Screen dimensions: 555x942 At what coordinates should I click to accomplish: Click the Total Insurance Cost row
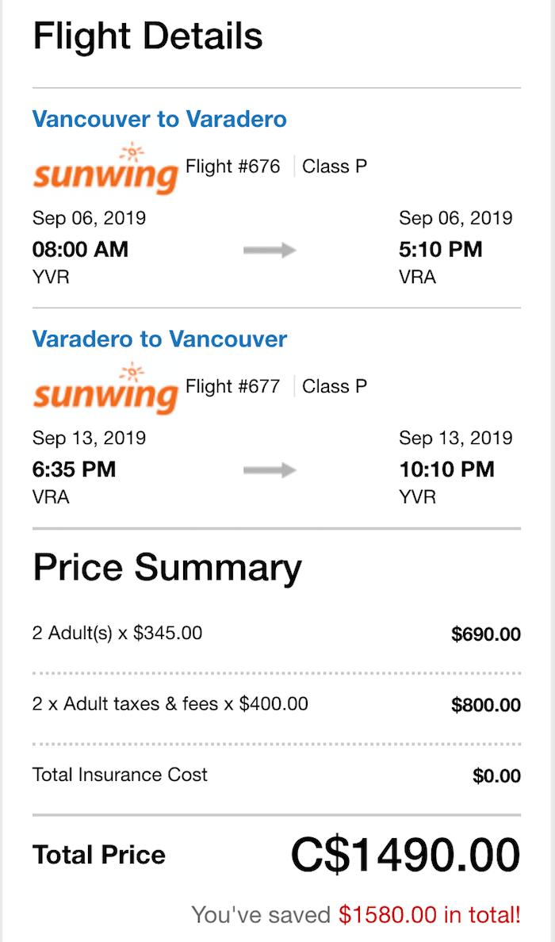tap(277, 775)
